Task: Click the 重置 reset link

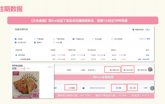Action: [x=148, y=39]
